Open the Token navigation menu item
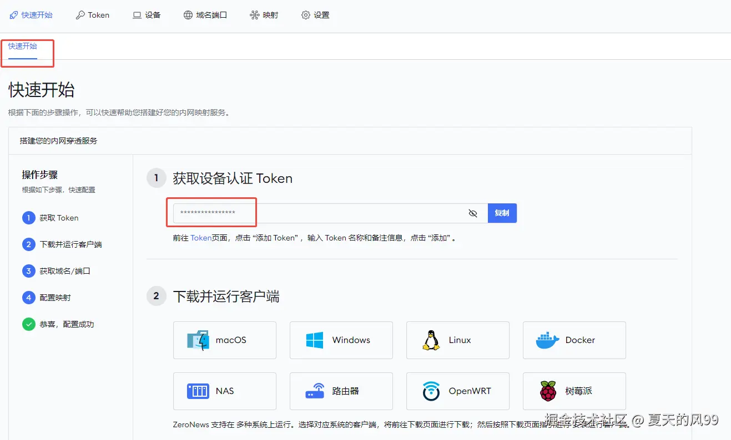The height and width of the screenshot is (440, 731). (x=93, y=15)
